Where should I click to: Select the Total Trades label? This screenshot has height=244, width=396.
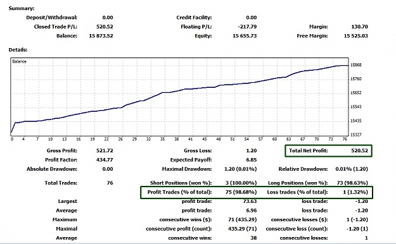click(x=61, y=183)
